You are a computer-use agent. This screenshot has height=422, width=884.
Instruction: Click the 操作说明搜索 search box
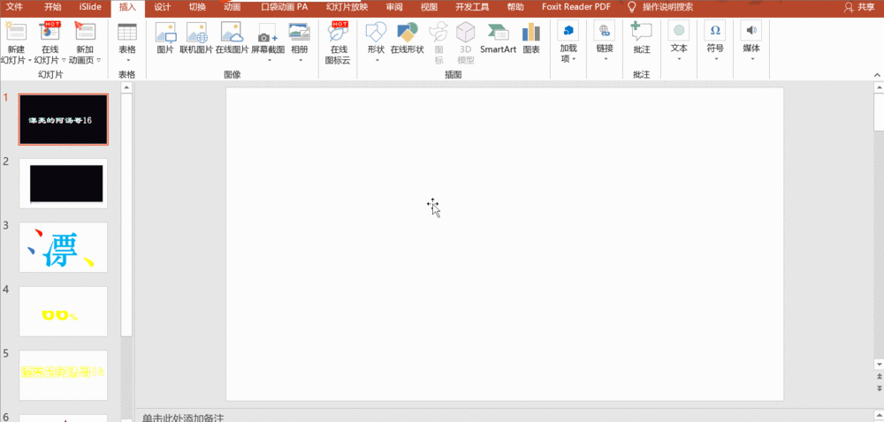[668, 7]
